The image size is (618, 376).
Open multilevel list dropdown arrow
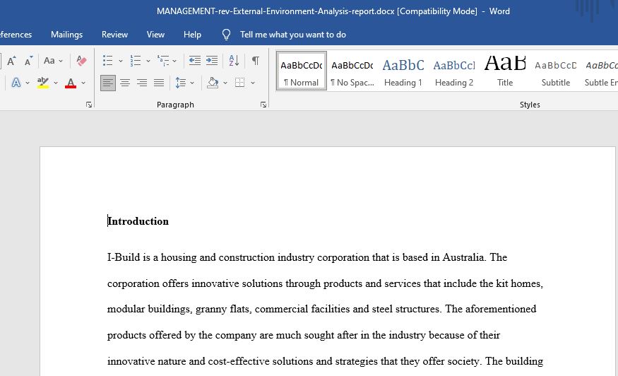click(x=174, y=61)
